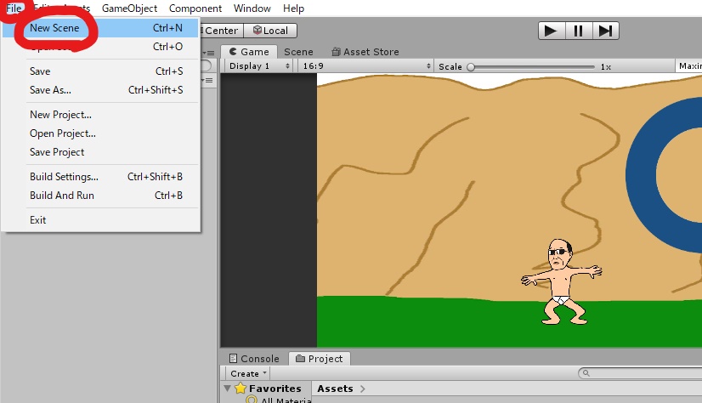Click the Assets breadcrumb label
The image size is (702, 403).
tap(335, 389)
